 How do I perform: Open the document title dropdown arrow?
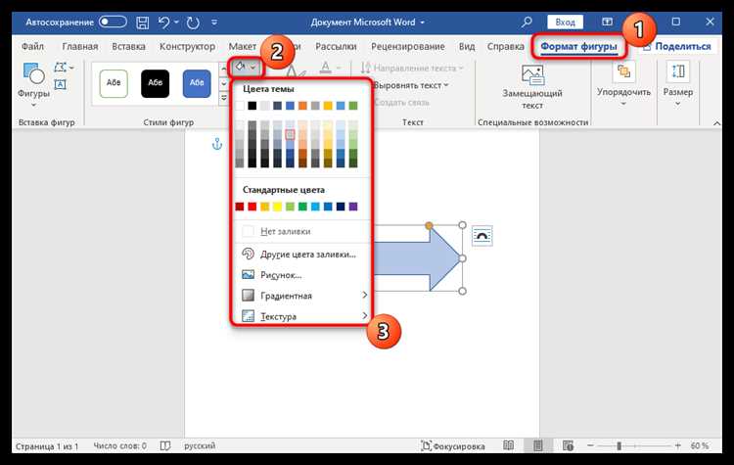[x=422, y=22]
